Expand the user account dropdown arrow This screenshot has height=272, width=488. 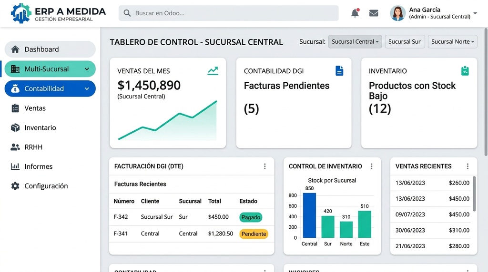(475, 13)
